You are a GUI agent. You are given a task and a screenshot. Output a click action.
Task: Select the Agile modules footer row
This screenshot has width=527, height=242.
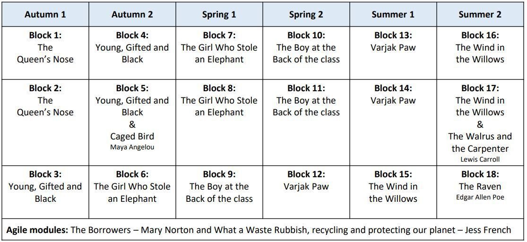click(x=263, y=230)
